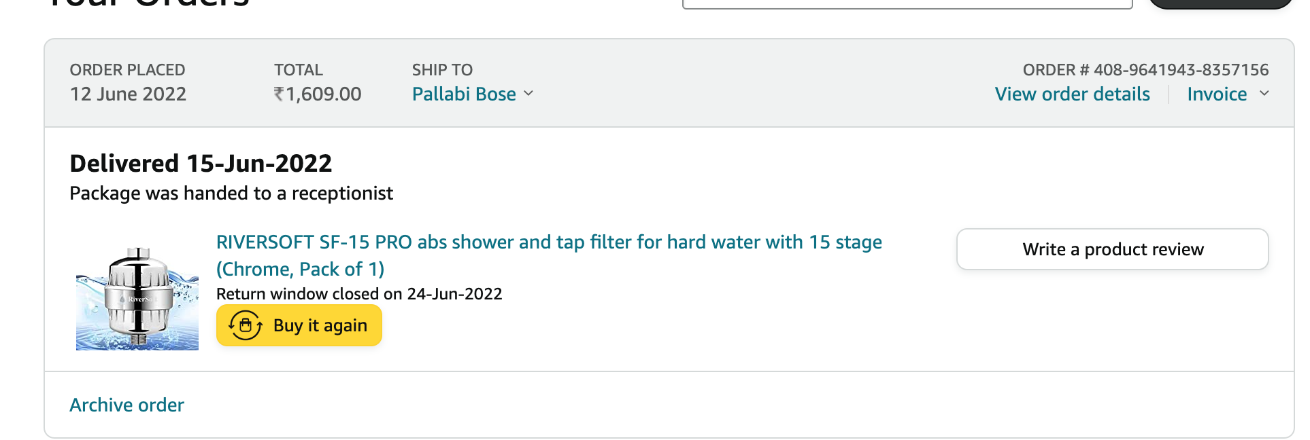Click the total amount ₹1,609.00

(x=318, y=94)
